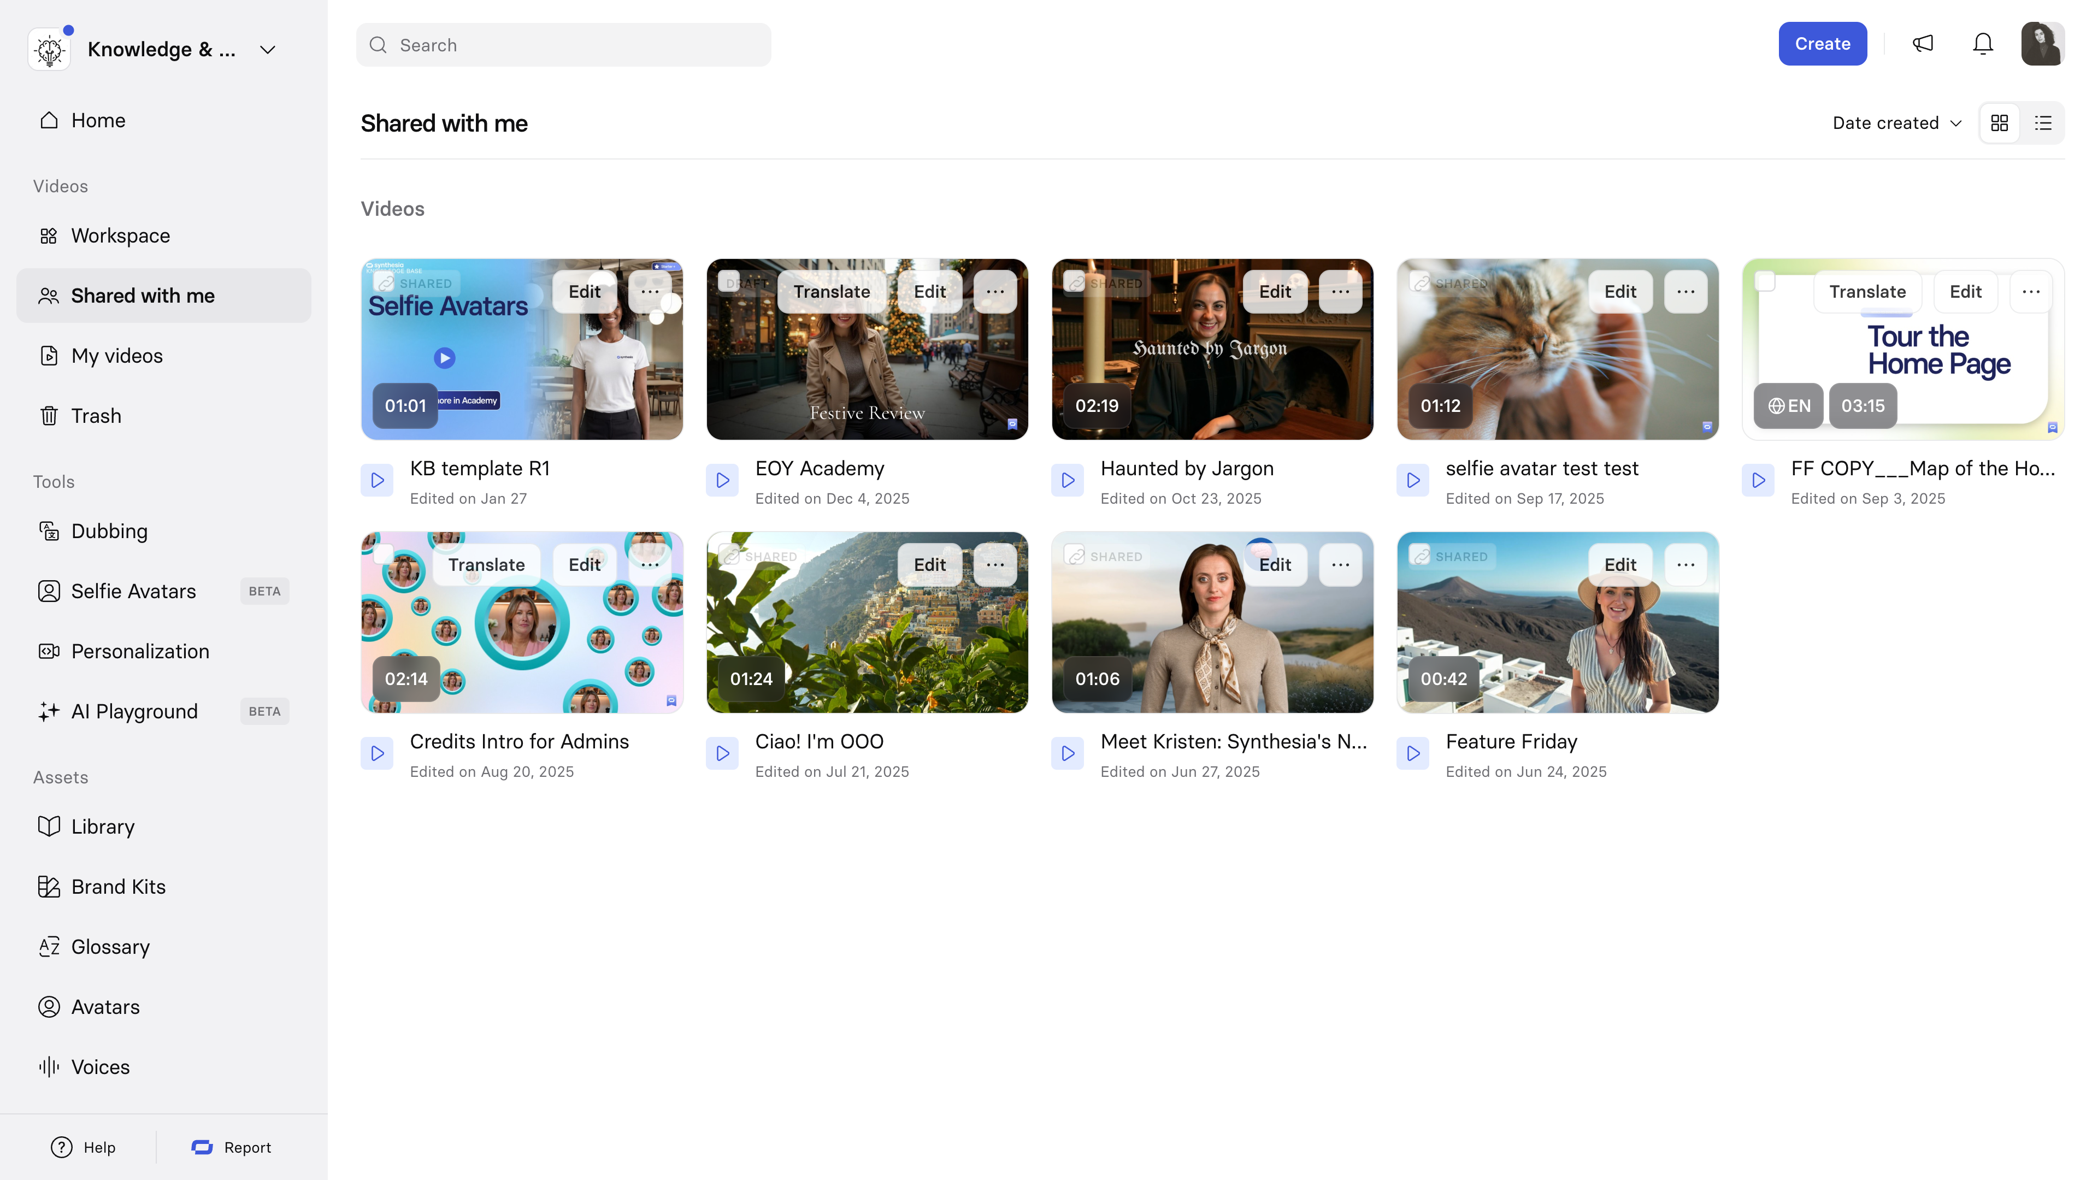The width and height of the screenshot is (2098, 1180).
Task: Open AI Playground from sidebar
Action: coord(134,711)
